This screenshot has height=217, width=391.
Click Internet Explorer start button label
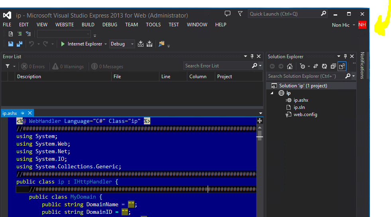[85, 44]
